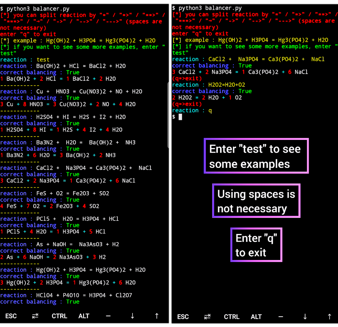Tap ESC key in right terminal
The width and height of the screenshot is (338, 327).
(x=183, y=317)
